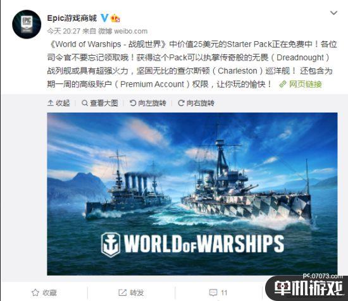This screenshot has height=301, width=348.
Task: Rotate image right with 向右旋转
Action: click(196, 103)
